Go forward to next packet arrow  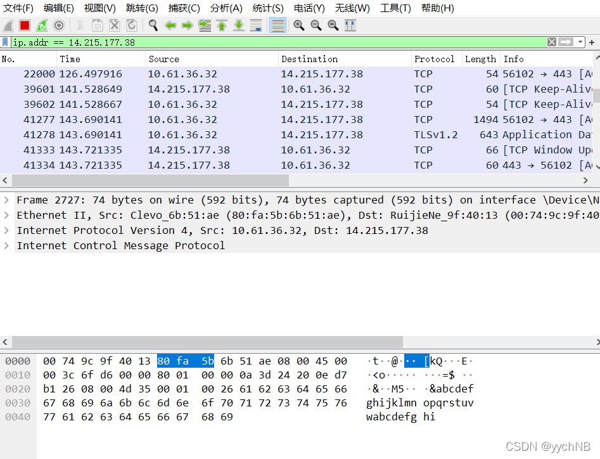point(187,25)
